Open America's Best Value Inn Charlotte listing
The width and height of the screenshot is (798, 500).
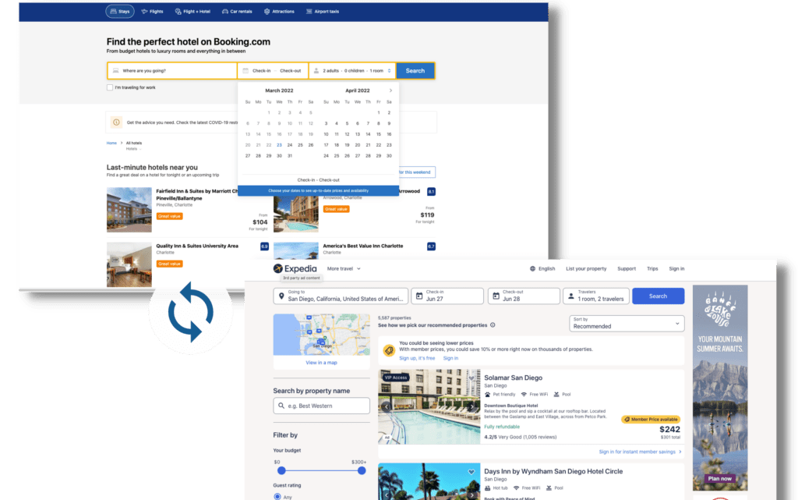363,246
